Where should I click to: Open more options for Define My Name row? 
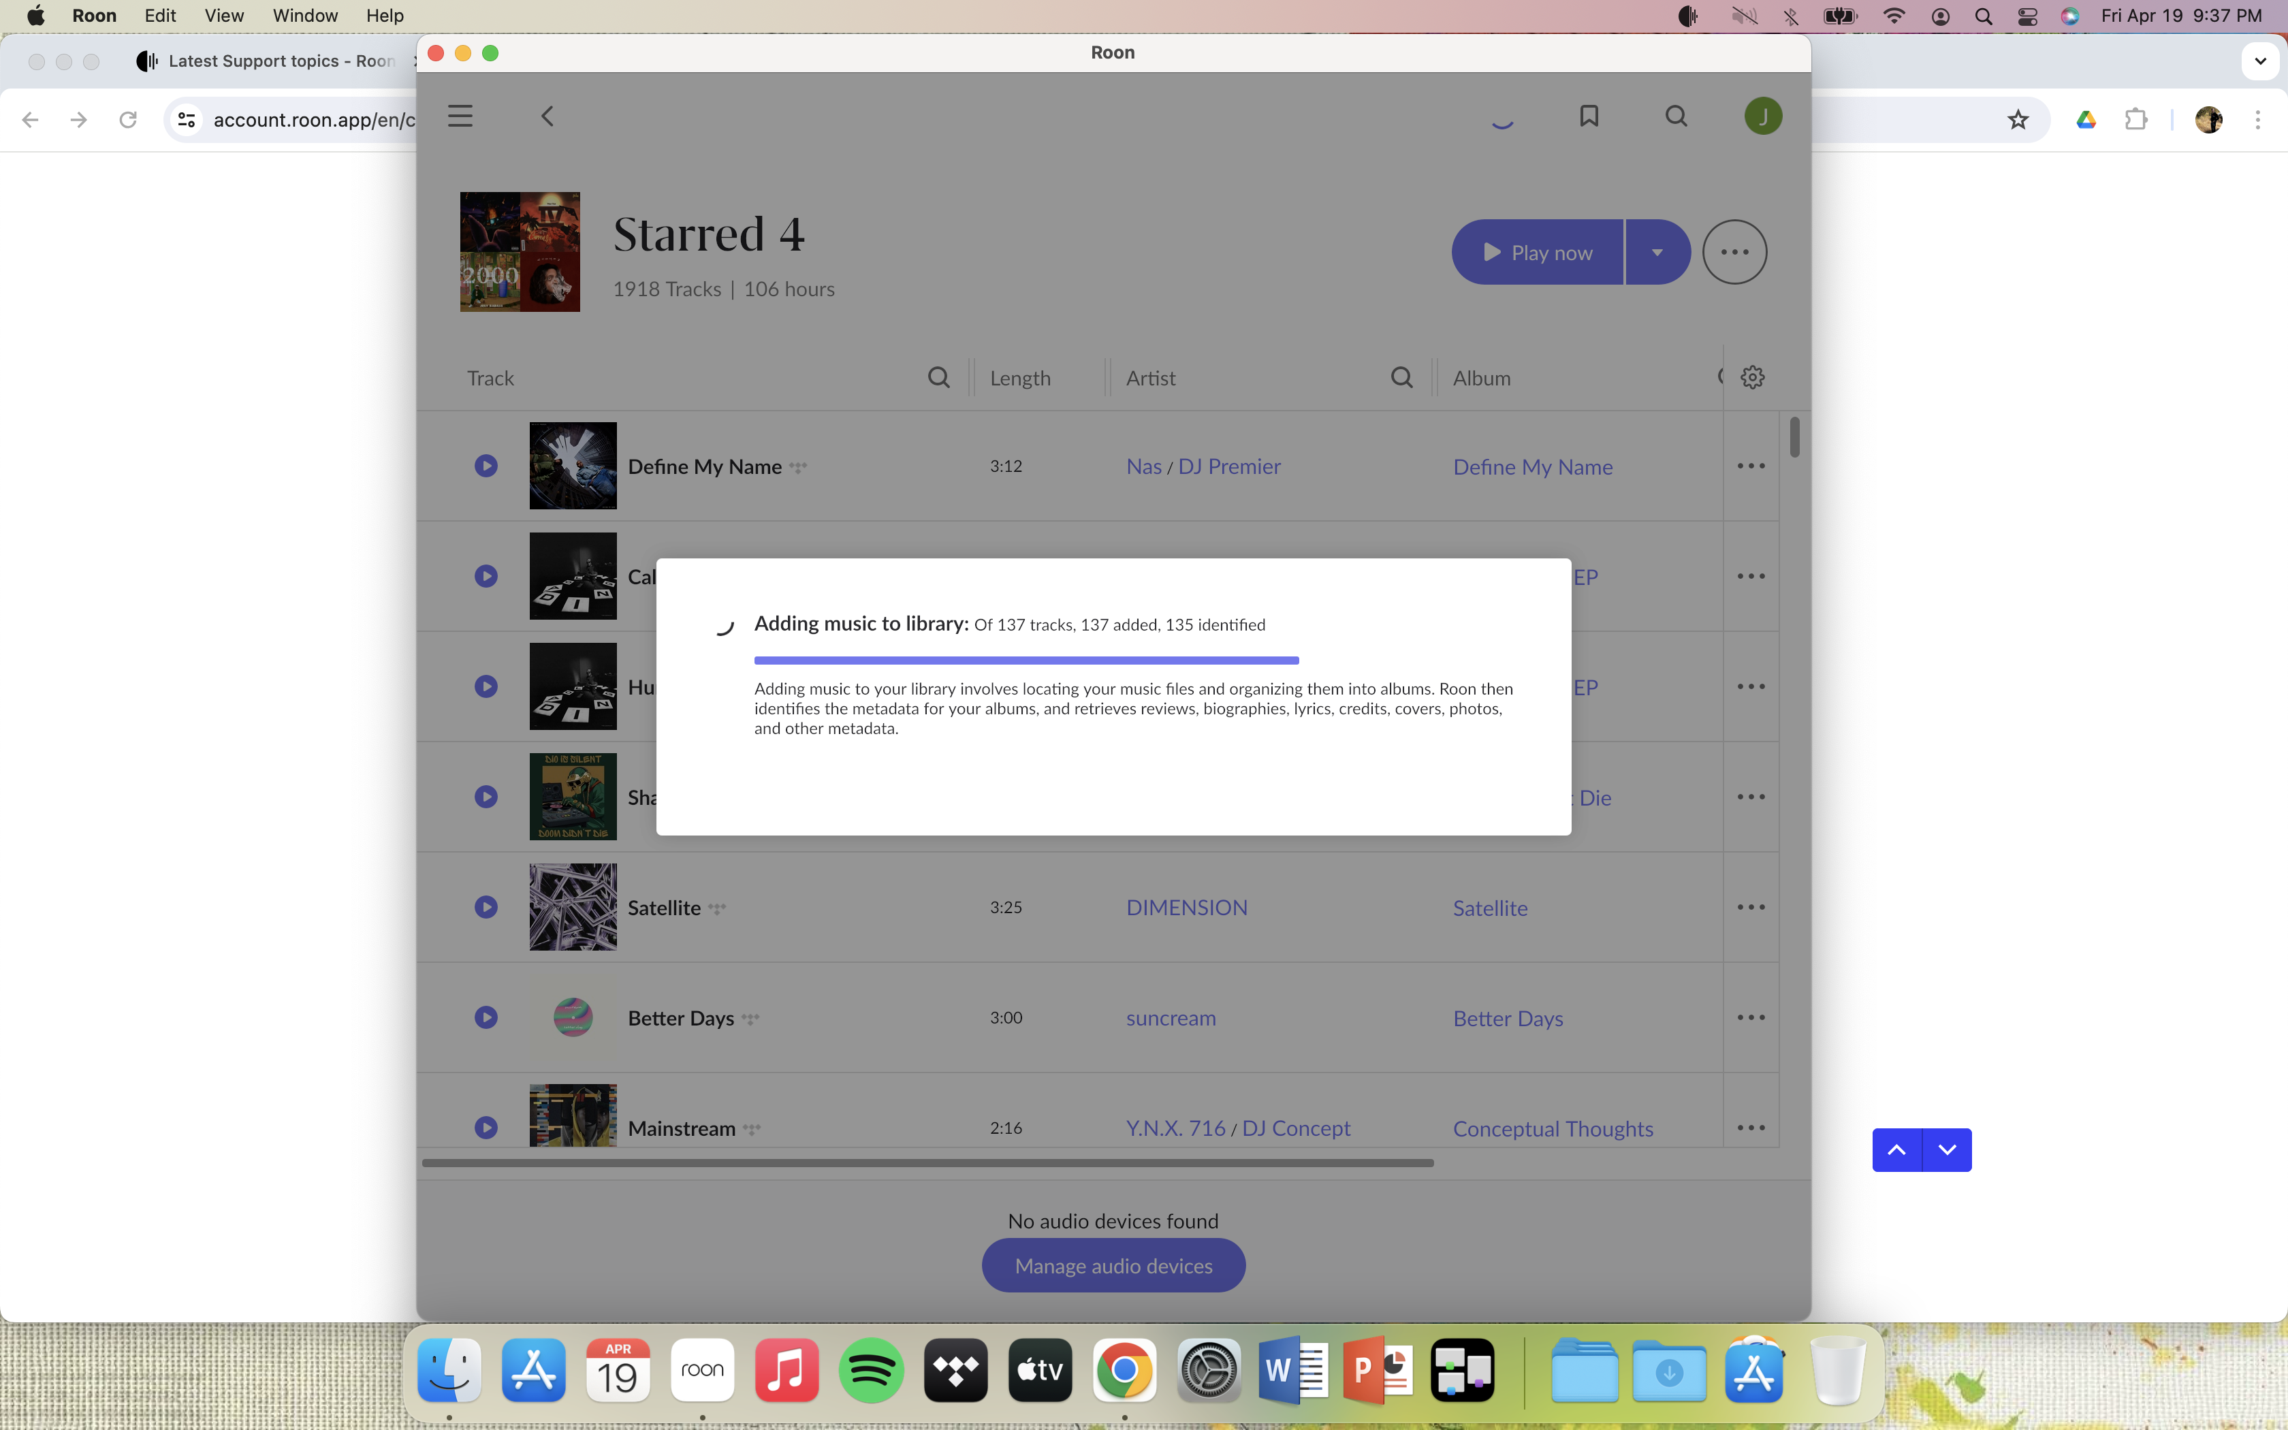(1751, 465)
